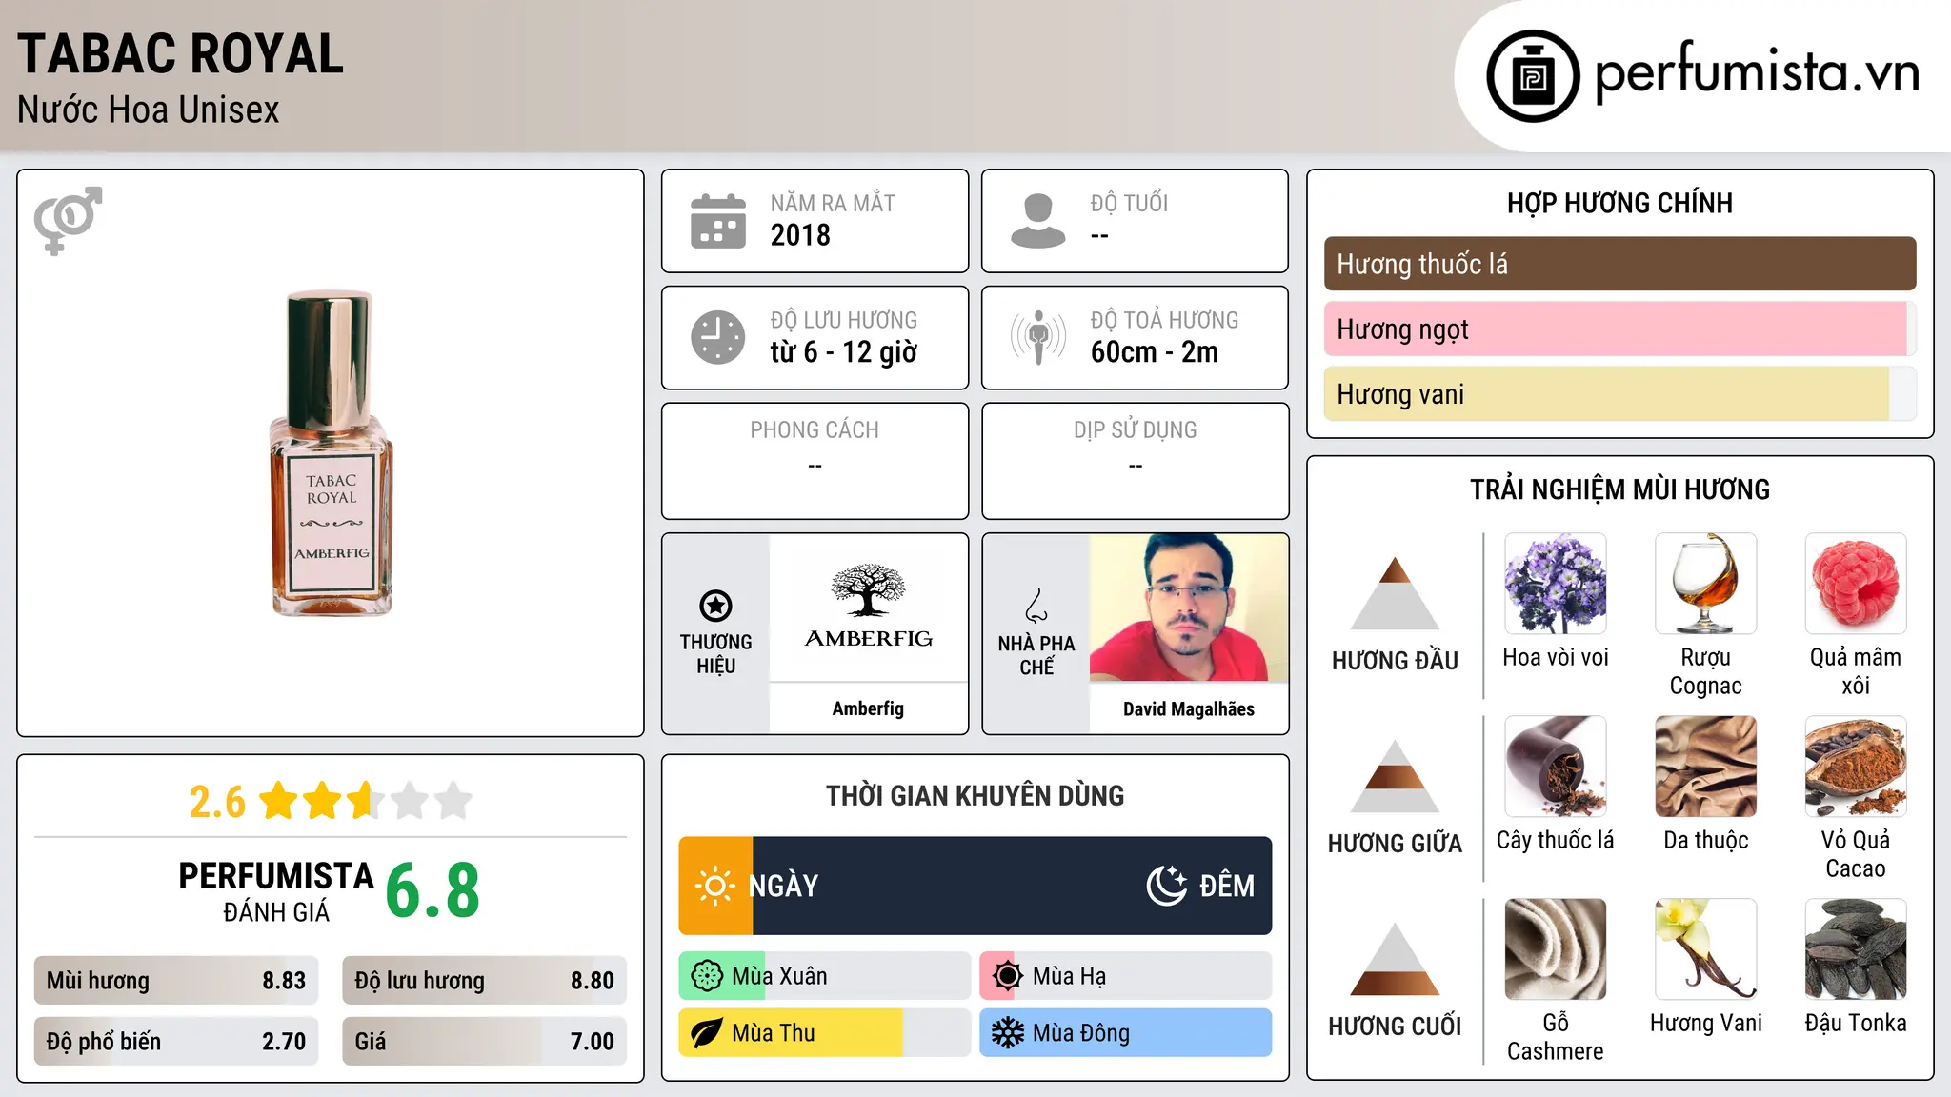Screen dimensions: 1951x1097
Task: Click the moon icon beside Đêm
Action: coord(1166,886)
